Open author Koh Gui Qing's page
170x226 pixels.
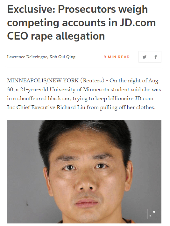62,57
